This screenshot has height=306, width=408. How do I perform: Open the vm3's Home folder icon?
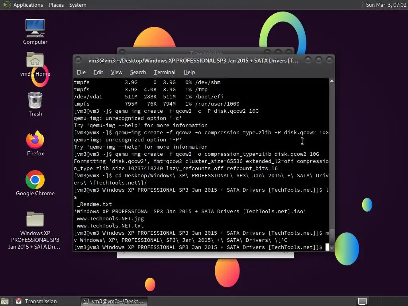(35, 64)
